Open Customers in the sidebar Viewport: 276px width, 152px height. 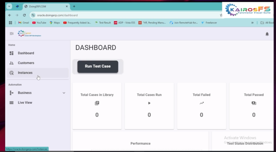(26, 63)
